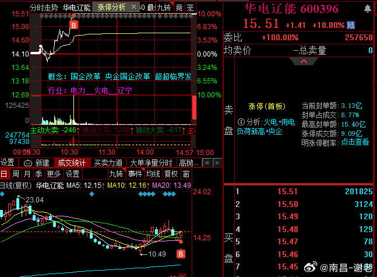
Task: Click the 国企改革 concept tag
Action: click(85, 76)
